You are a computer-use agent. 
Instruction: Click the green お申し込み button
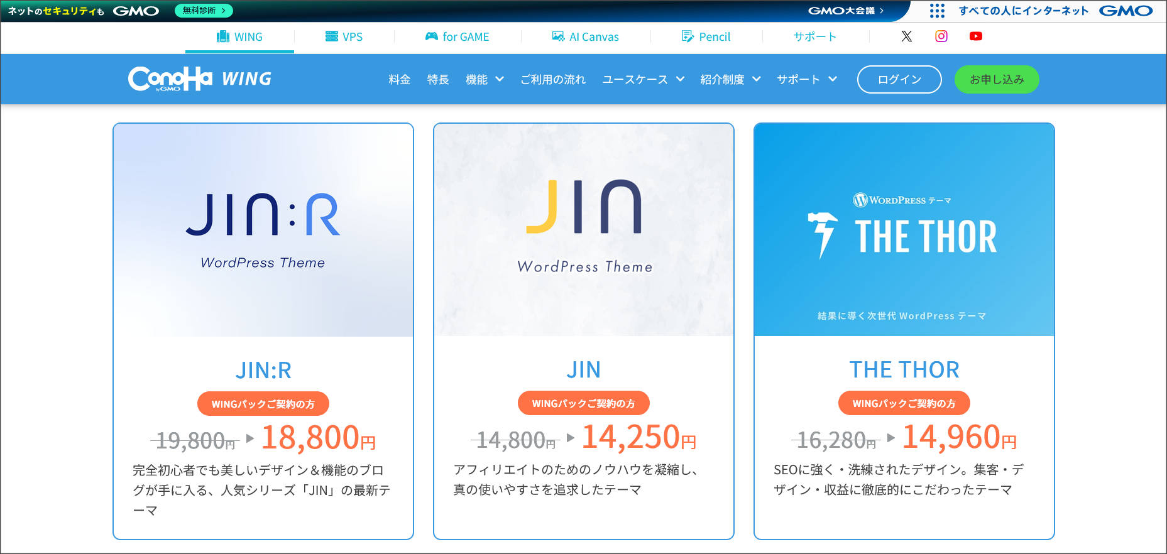click(997, 80)
